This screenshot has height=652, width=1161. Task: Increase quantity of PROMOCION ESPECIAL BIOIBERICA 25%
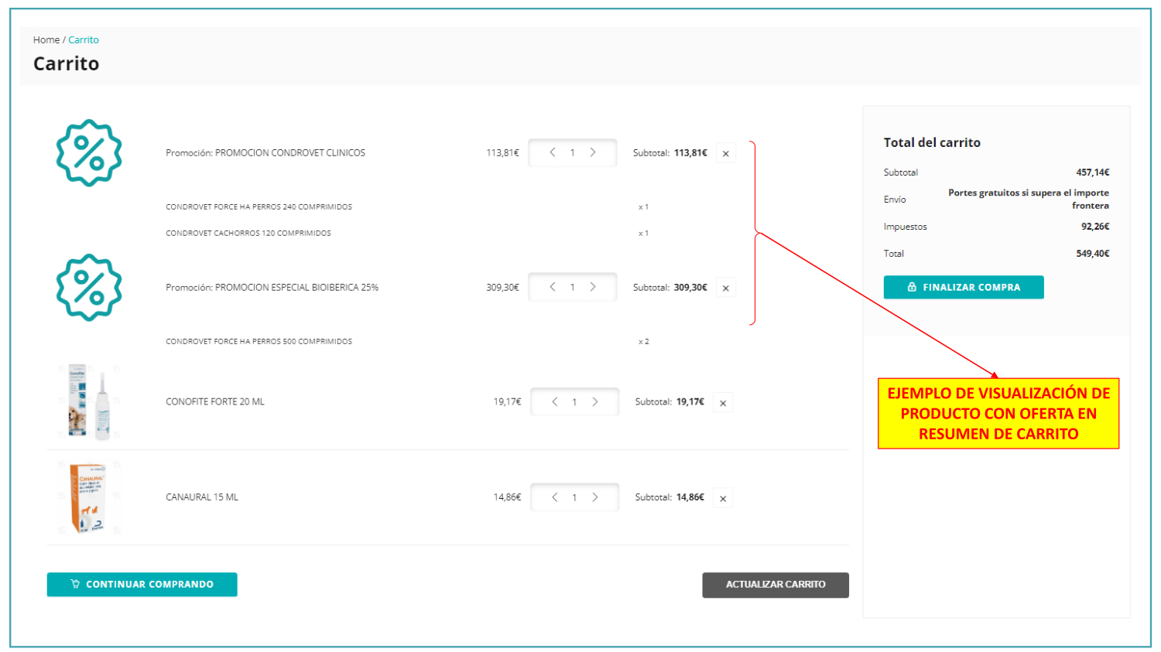click(593, 287)
